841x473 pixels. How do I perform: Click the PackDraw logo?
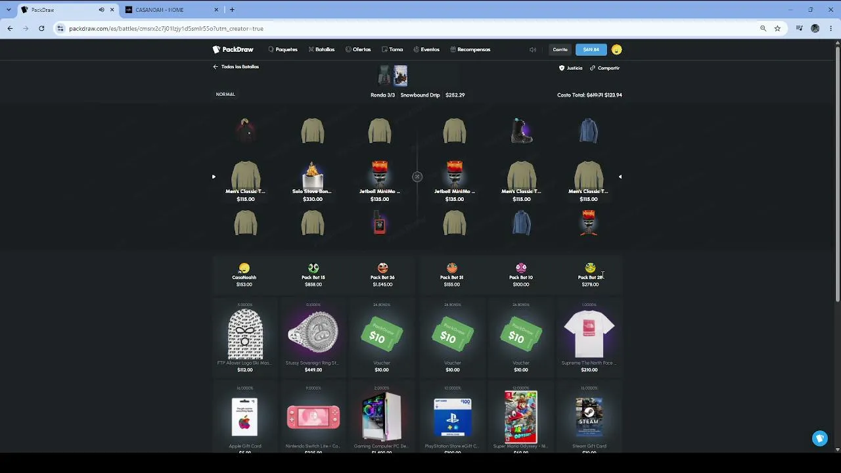pos(233,49)
